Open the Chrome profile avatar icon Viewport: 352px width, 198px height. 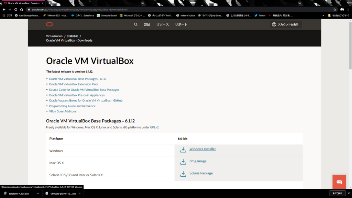coord(342,9)
